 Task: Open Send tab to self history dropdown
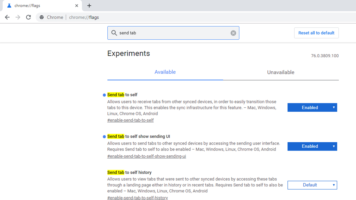coord(312,185)
